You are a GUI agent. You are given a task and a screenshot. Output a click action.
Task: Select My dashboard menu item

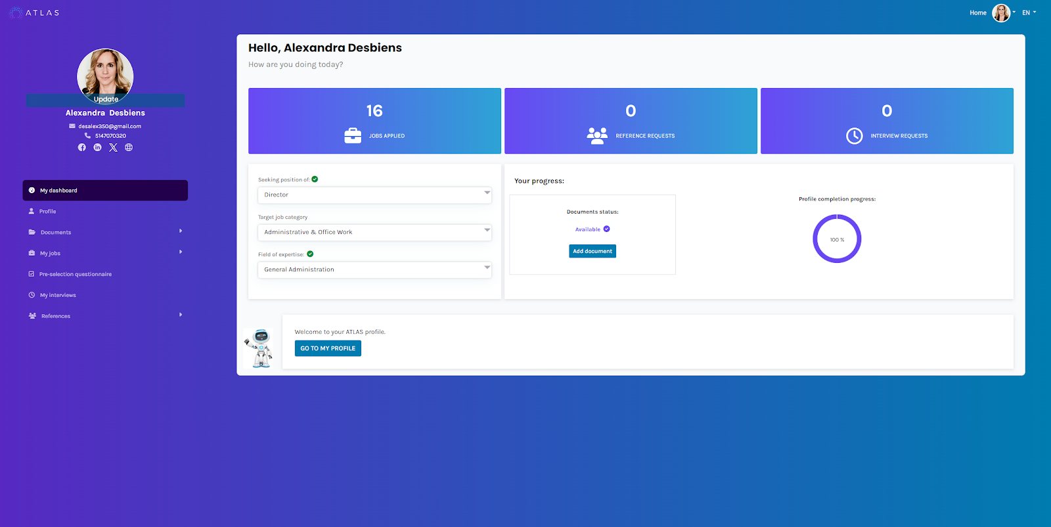[105, 191]
